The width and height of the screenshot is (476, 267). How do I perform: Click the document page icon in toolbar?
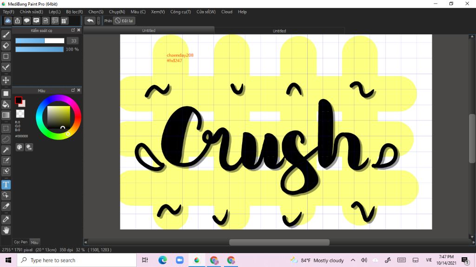click(46, 20)
